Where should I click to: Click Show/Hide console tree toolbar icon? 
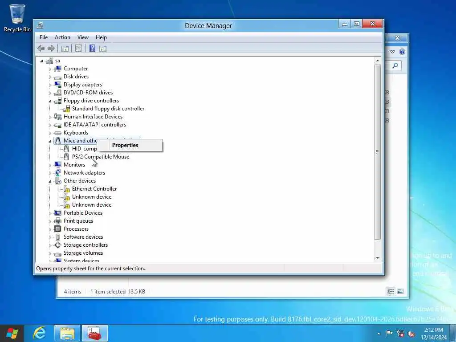click(65, 49)
